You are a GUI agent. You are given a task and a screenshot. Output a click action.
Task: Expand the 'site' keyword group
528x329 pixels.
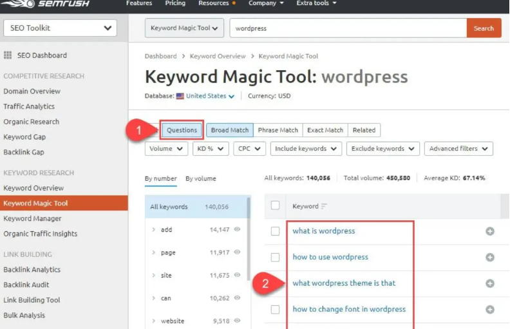click(153, 276)
